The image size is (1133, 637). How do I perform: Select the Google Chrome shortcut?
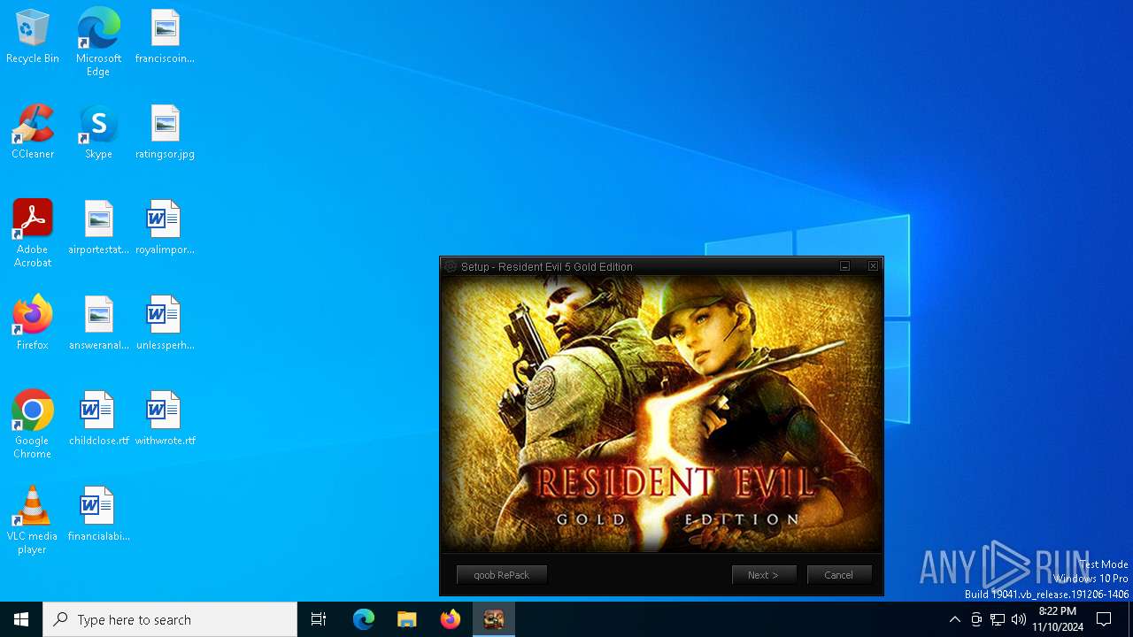pyautogui.click(x=33, y=425)
